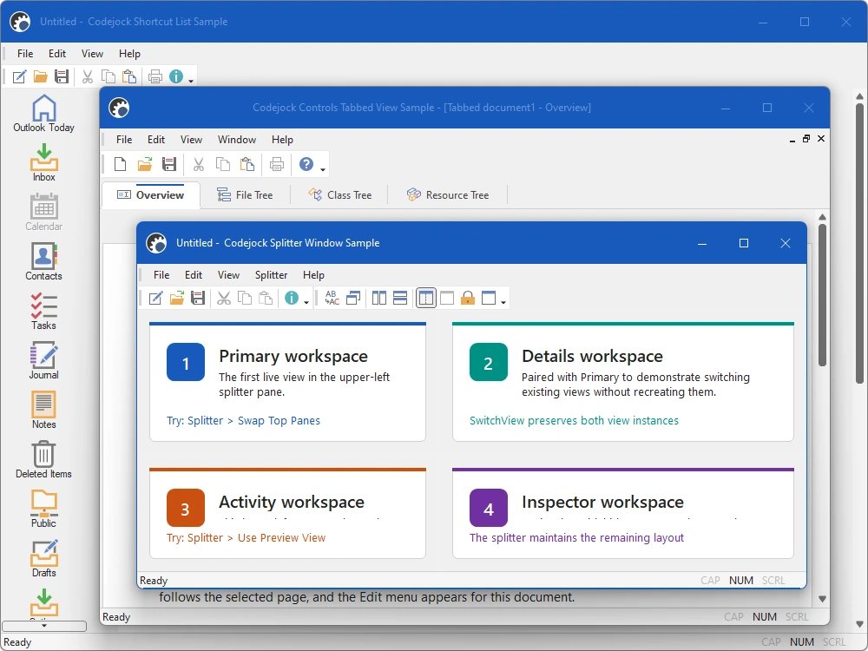The width and height of the screenshot is (868, 651).
Task: Click About info icon in Splitter toolbar
Action: [x=292, y=298]
